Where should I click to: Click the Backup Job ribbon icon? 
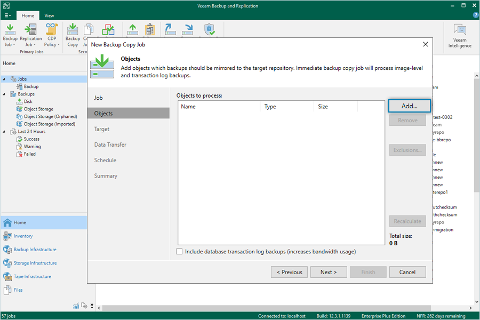point(10,29)
